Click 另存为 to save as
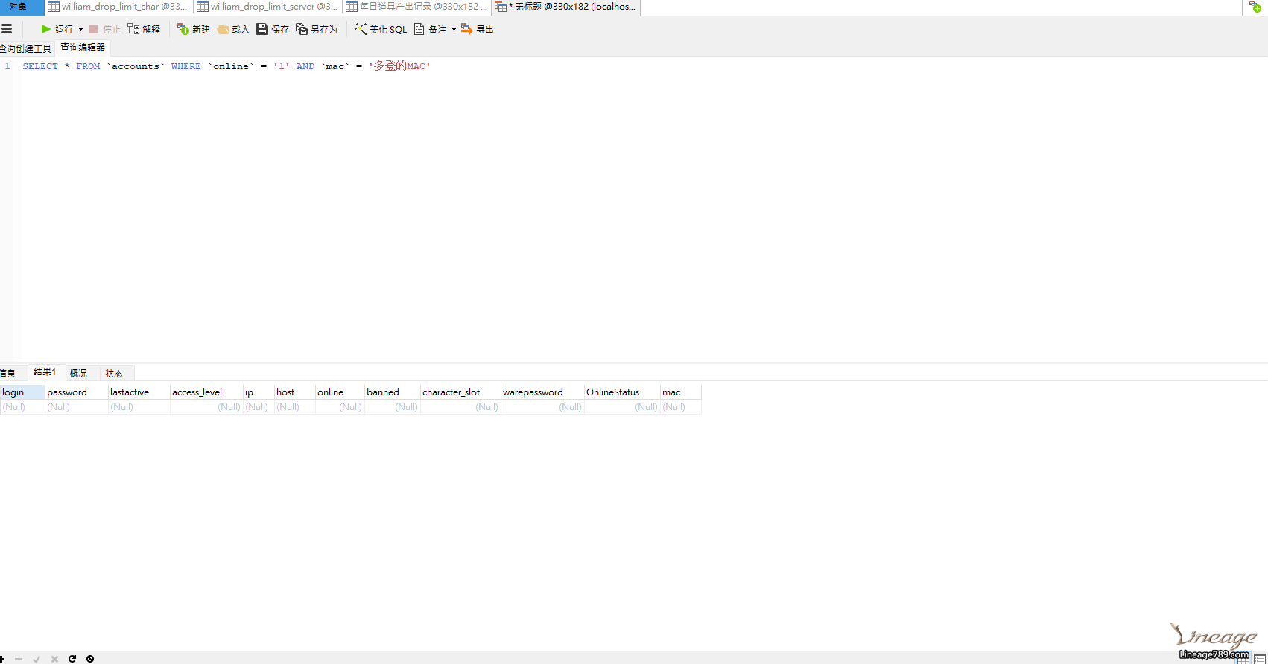The width and height of the screenshot is (1268, 664). 317,29
